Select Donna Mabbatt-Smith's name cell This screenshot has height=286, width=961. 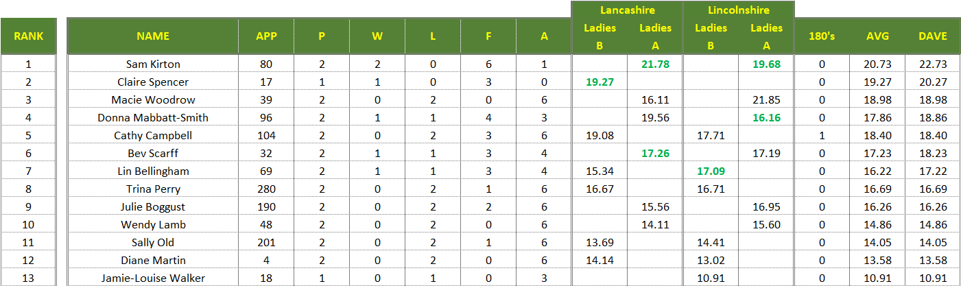[x=153, y=118]
